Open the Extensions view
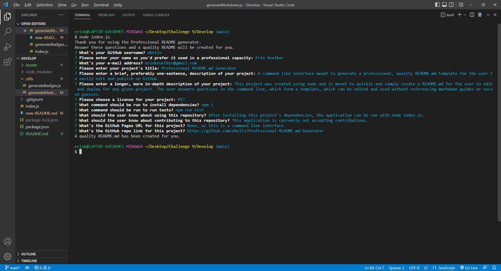The image size is (501, 271). tap(8, 61)
